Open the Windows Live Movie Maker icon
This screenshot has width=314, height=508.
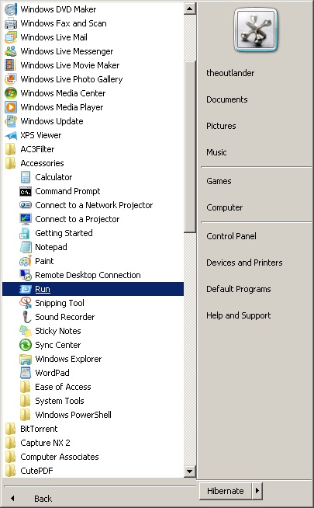[x=11, y=65]
